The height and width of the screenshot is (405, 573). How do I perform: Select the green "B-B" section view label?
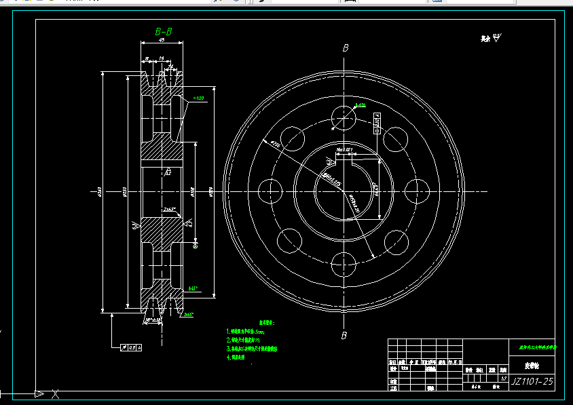[164, 32]
